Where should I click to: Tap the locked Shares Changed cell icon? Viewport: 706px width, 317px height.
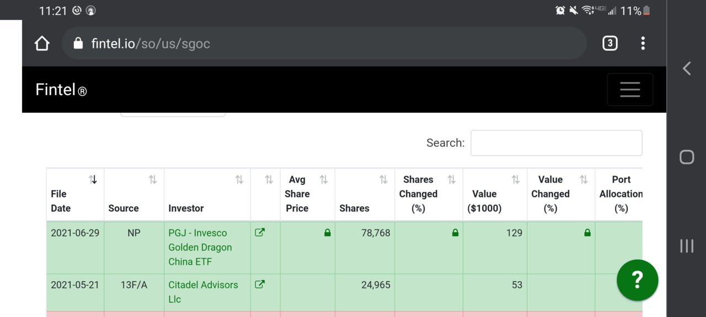click(x=455, y=233)
